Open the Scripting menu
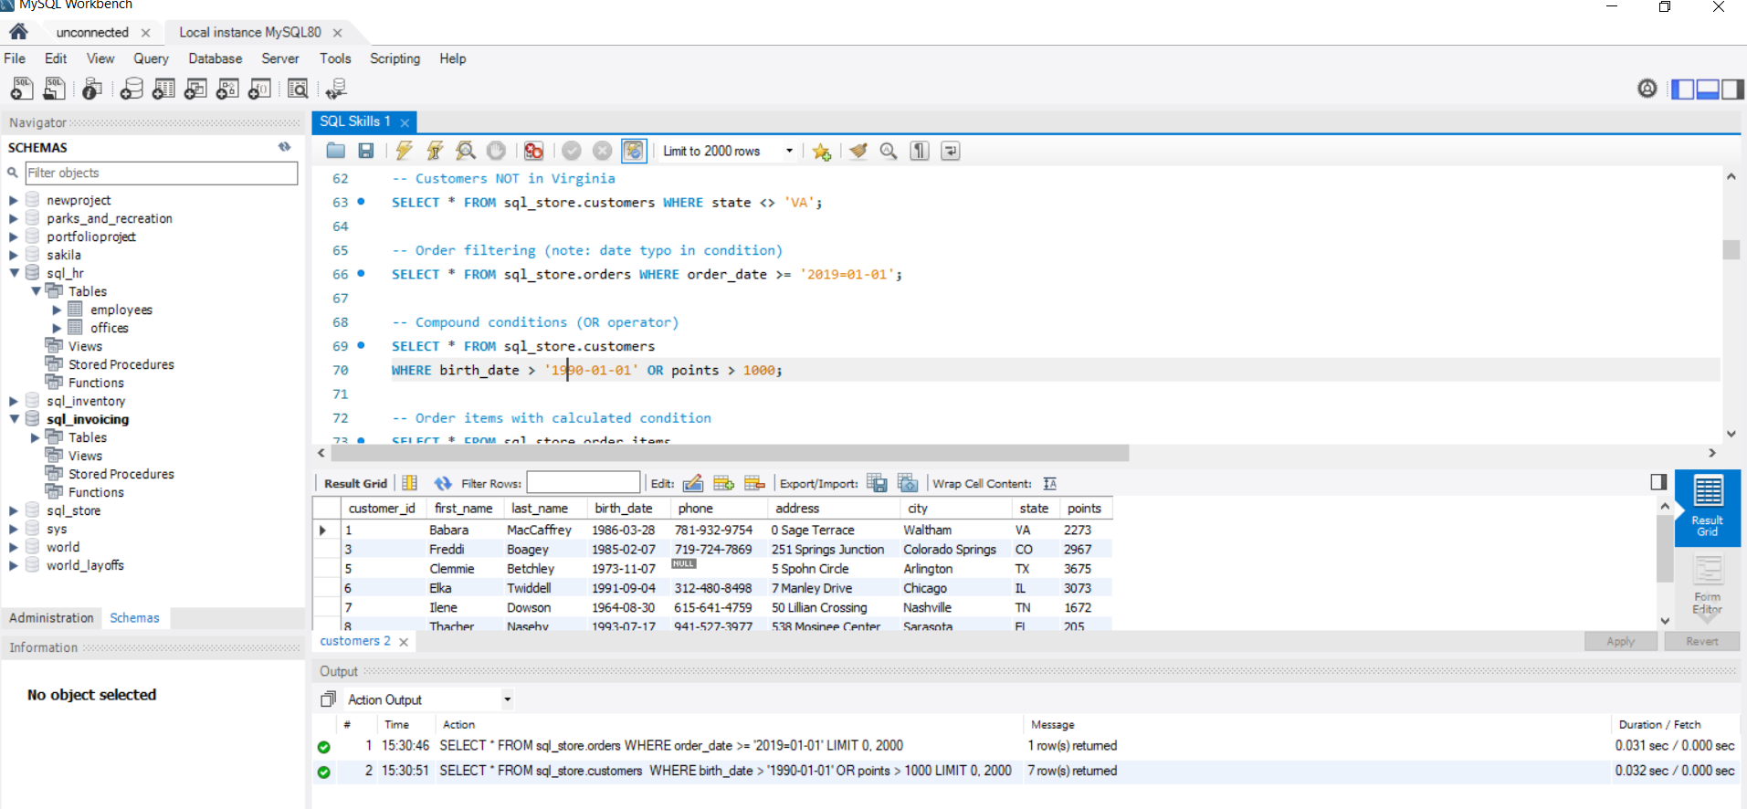 point(395,58)
